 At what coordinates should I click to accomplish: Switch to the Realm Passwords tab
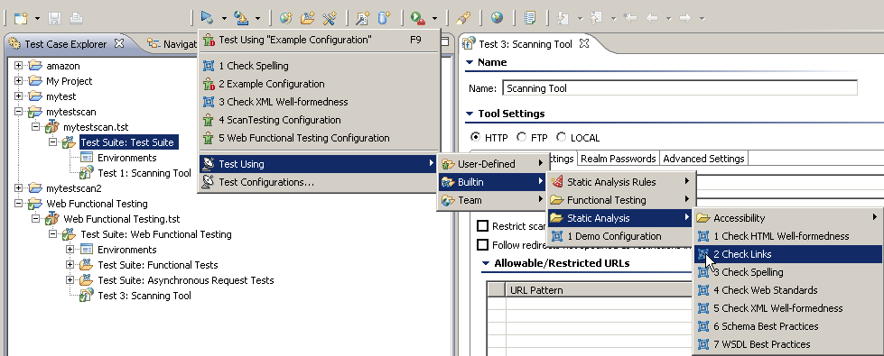(618, 159)
